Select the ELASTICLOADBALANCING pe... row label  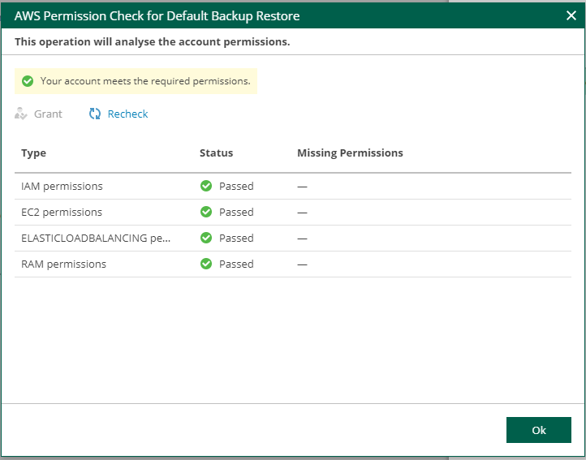[96, 238]
